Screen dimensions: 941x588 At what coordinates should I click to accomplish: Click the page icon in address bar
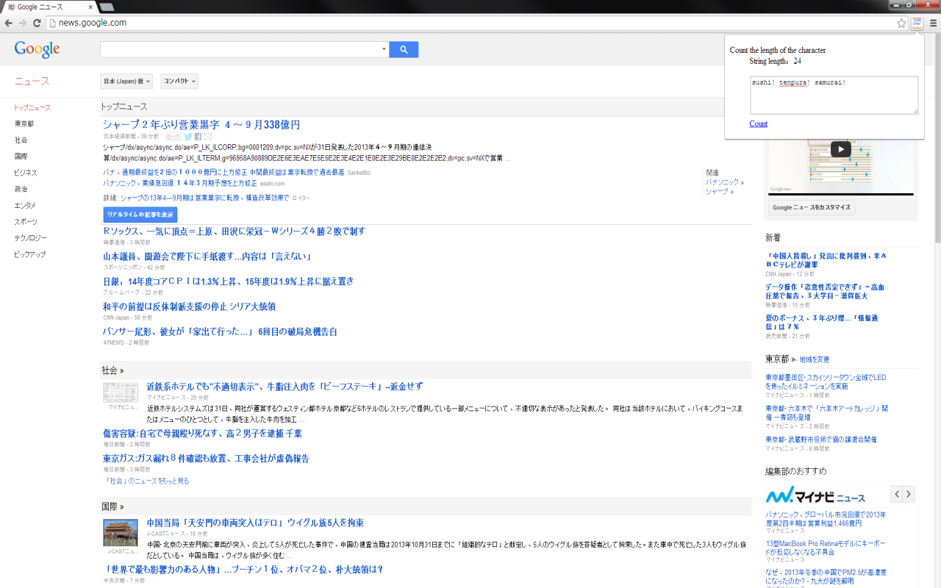(x=51, y=23)
